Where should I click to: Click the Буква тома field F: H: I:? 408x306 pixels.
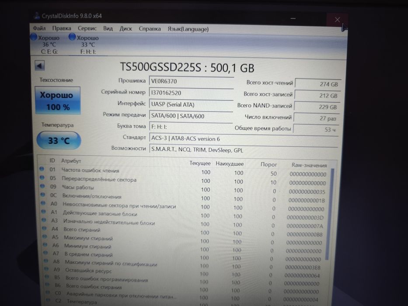pyautogui.click(x=191, y=127)
